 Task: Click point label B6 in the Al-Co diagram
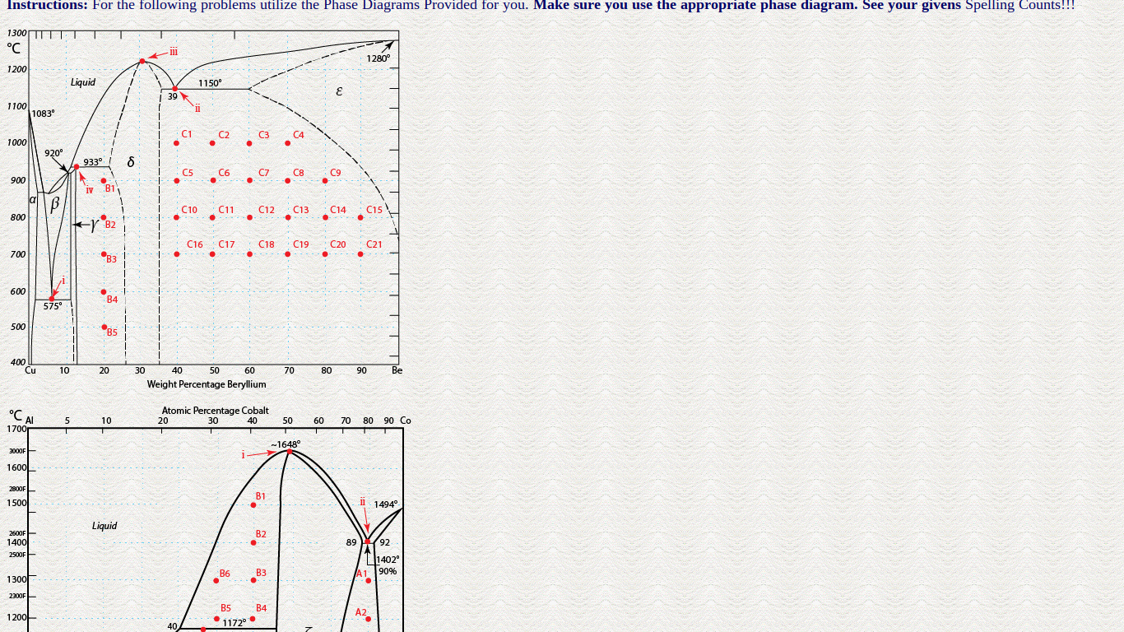coord(225,574)
